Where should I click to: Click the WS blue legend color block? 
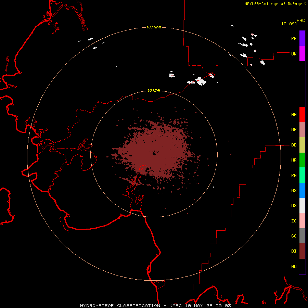[x=302, y=190]
